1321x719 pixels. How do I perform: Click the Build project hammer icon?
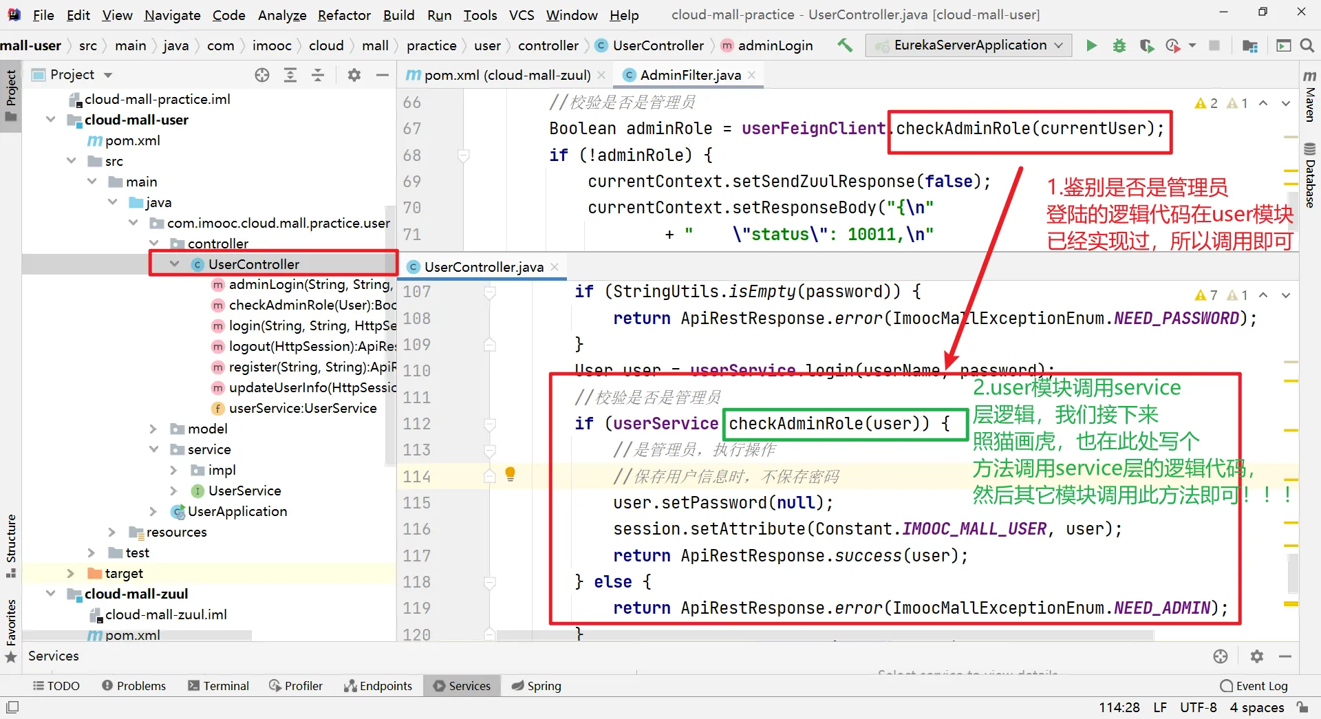point(845,45)
